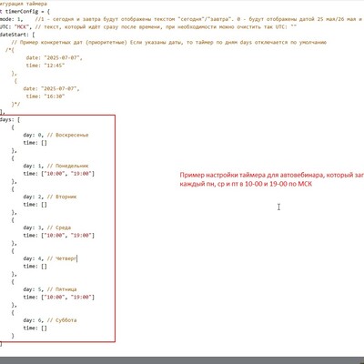Click the comment about 'сегодня и завтра' display mode
The width and height of the screenshot is (364, 364).
(x=198, y=19)
